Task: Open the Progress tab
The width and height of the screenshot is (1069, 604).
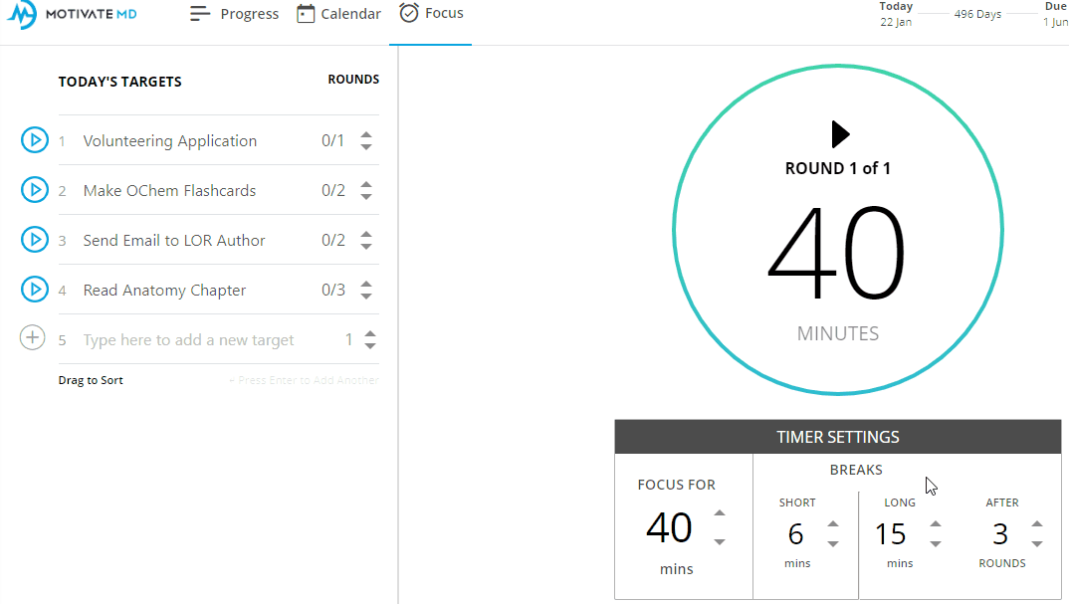Action: click(234, 14)
